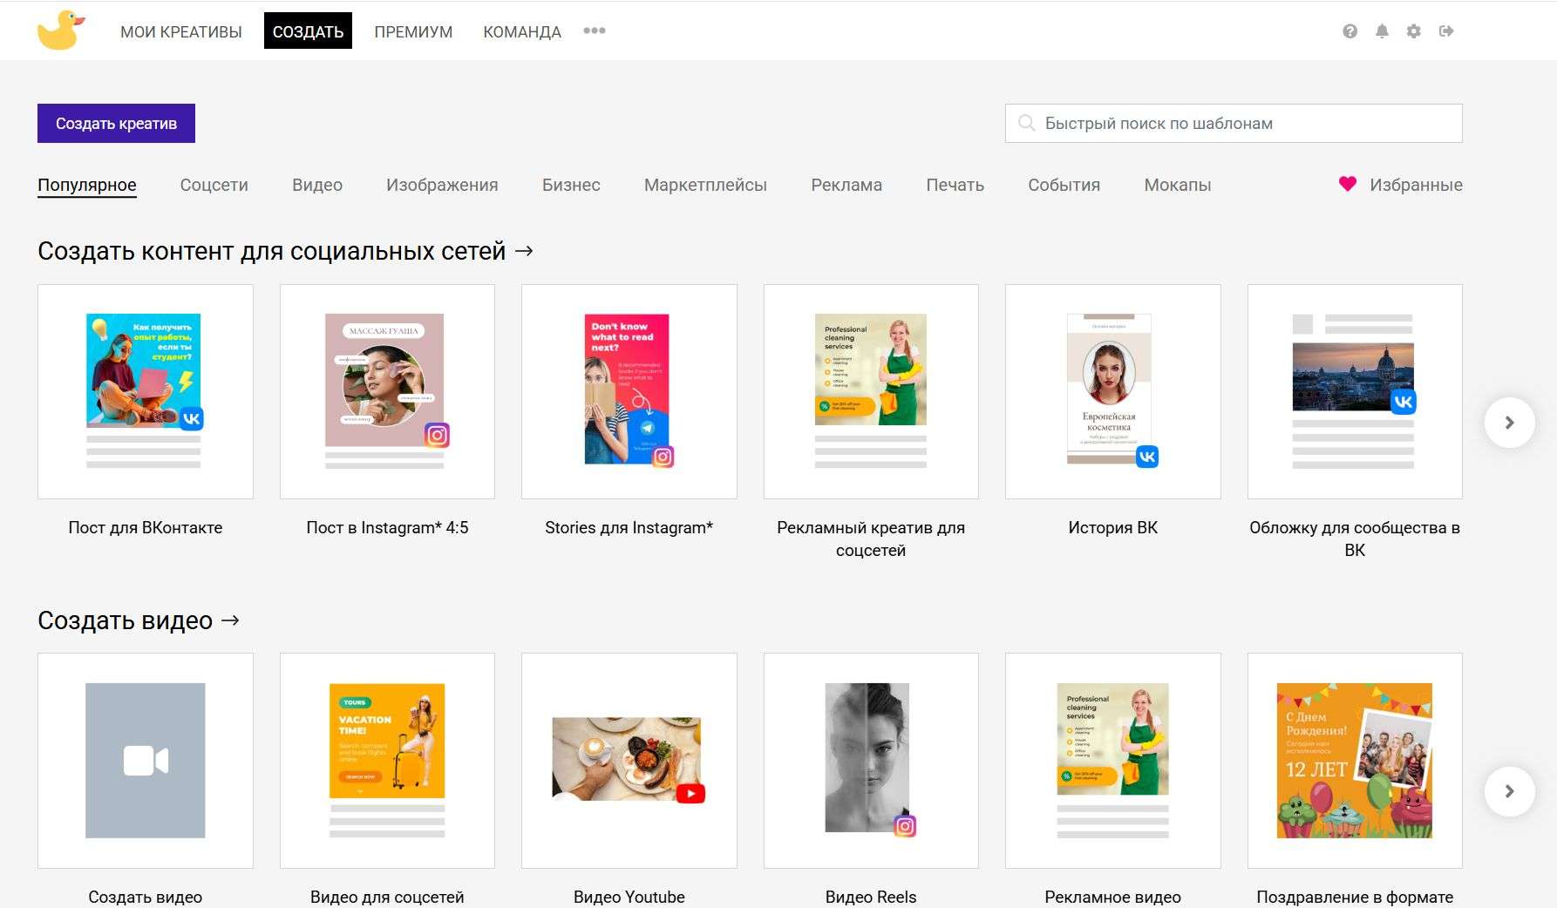Show next templates in video row
Viewport: 1557px width, 908px height.
click(x=1509, y=791)
